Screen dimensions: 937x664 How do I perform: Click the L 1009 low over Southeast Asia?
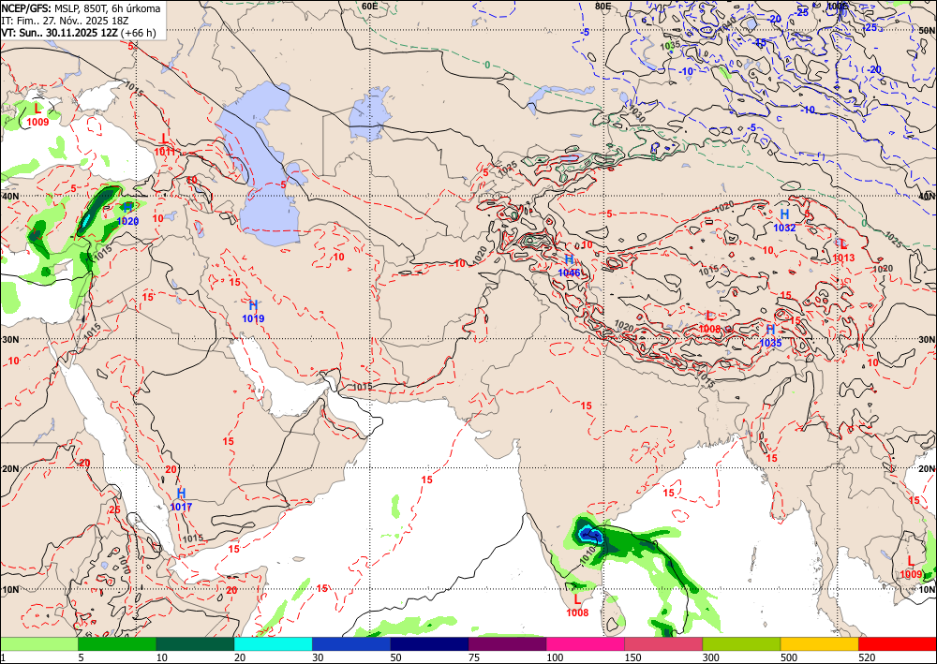(911, 568)
